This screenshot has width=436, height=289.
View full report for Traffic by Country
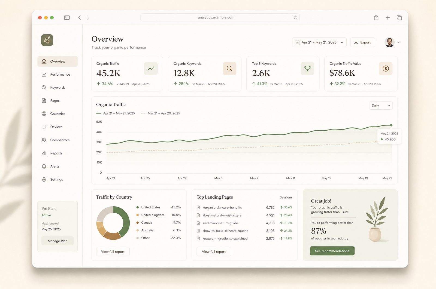click(x=113, y=252)
